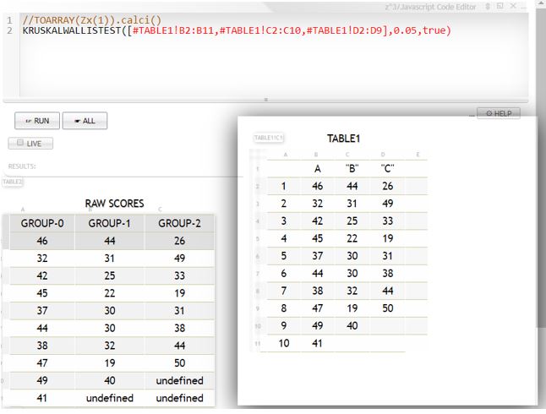Click the restore window icon in title bar

tap(500, 6)
